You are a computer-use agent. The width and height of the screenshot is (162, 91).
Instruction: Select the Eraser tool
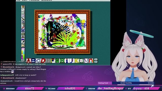pos(23,28)
